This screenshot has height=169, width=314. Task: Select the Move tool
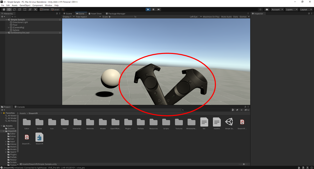coord(9,9)
